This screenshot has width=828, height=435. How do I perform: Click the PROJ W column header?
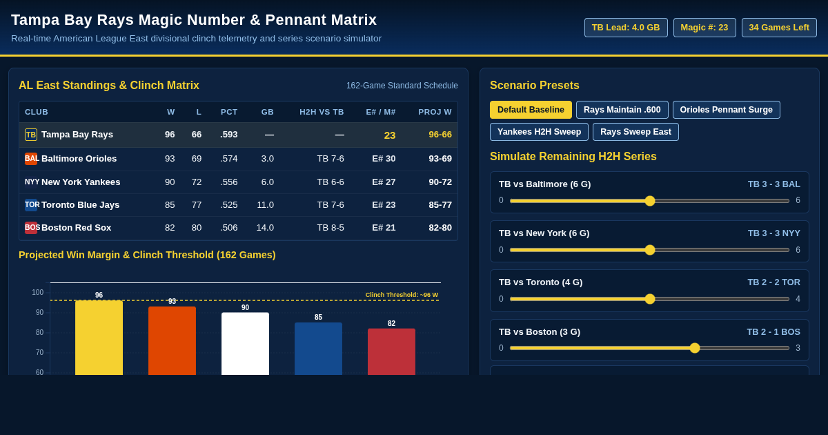[435, 112]
